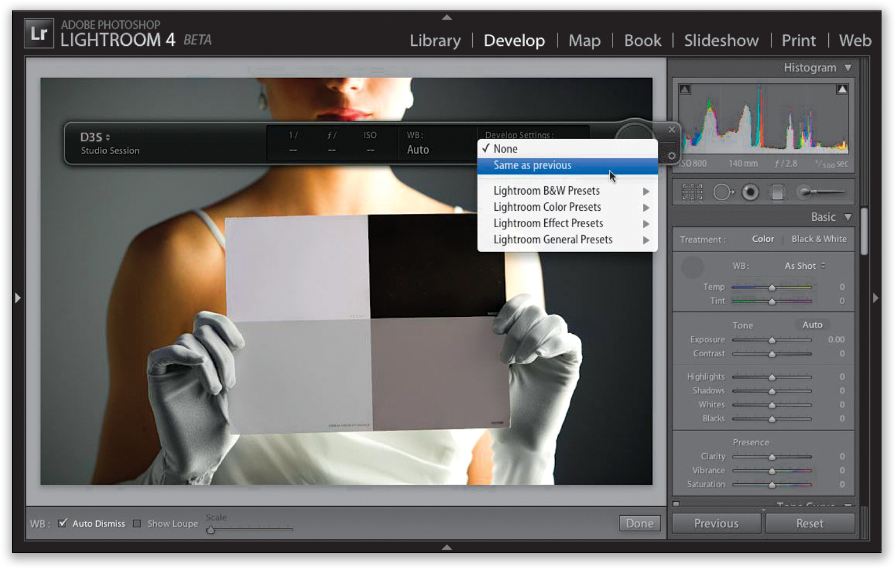Screen dimensions: 896x569
Task: Uncheck Auto Dismiss checkbox
Action: tap(63, 523)
